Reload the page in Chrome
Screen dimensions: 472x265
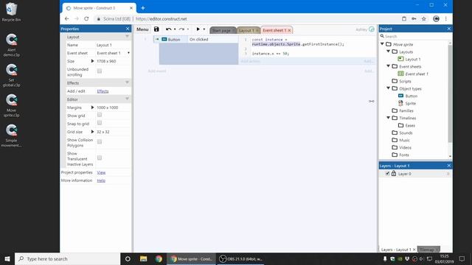click(x=86, y=18)
